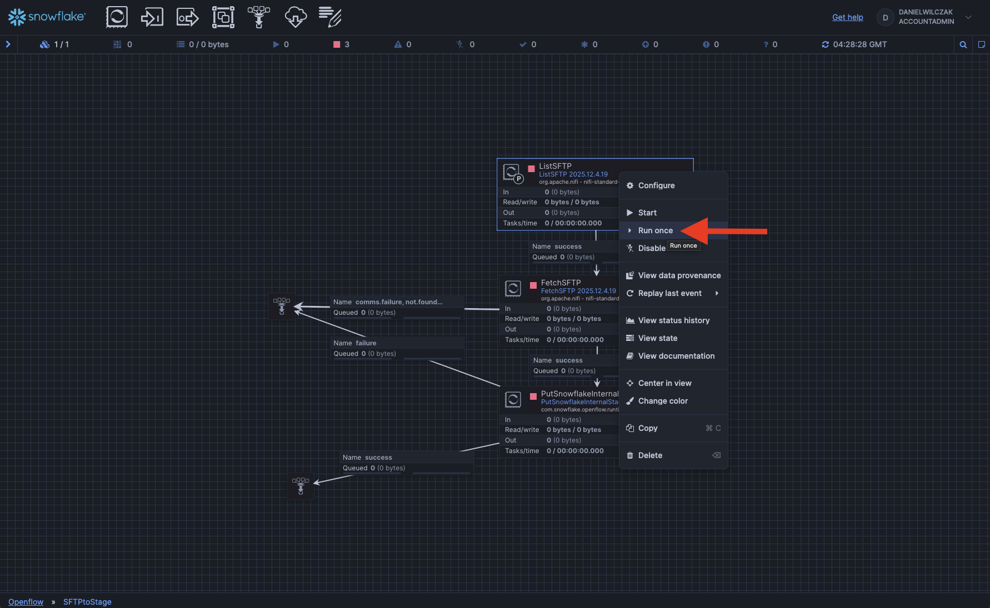The width and height of the screenshot is (990, 608).
Task: Click the Input Port toolbar icon
Action: (152, 17)
